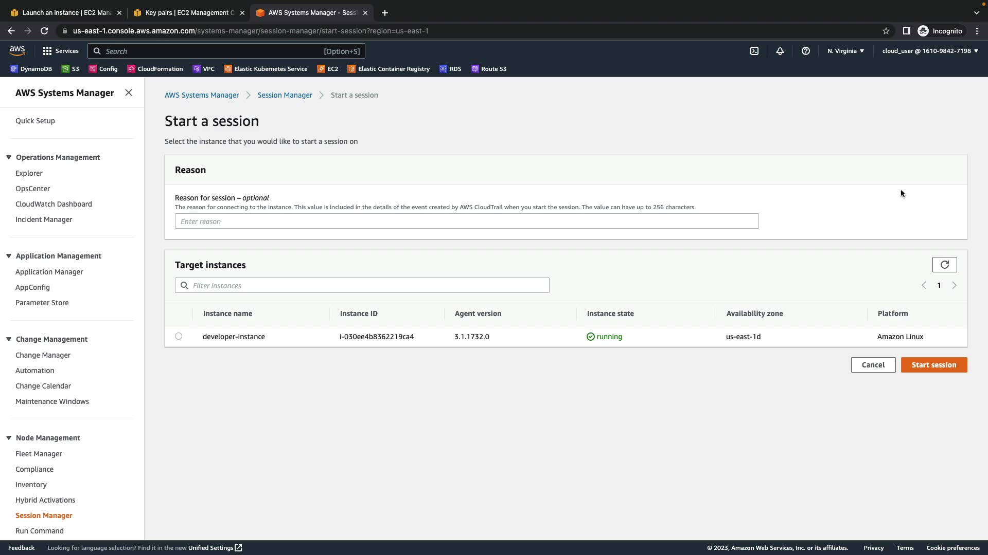Viewport: 988px width, 555px height.
Task: Open the notifications bell icon
Action: pyautogui.click(x=780, y=51)
